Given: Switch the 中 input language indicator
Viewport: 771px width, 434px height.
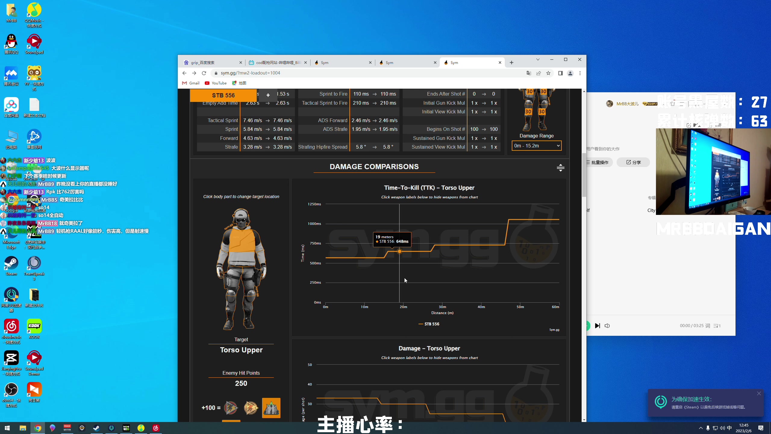Looking at the screenshot, I should [729, 428].
